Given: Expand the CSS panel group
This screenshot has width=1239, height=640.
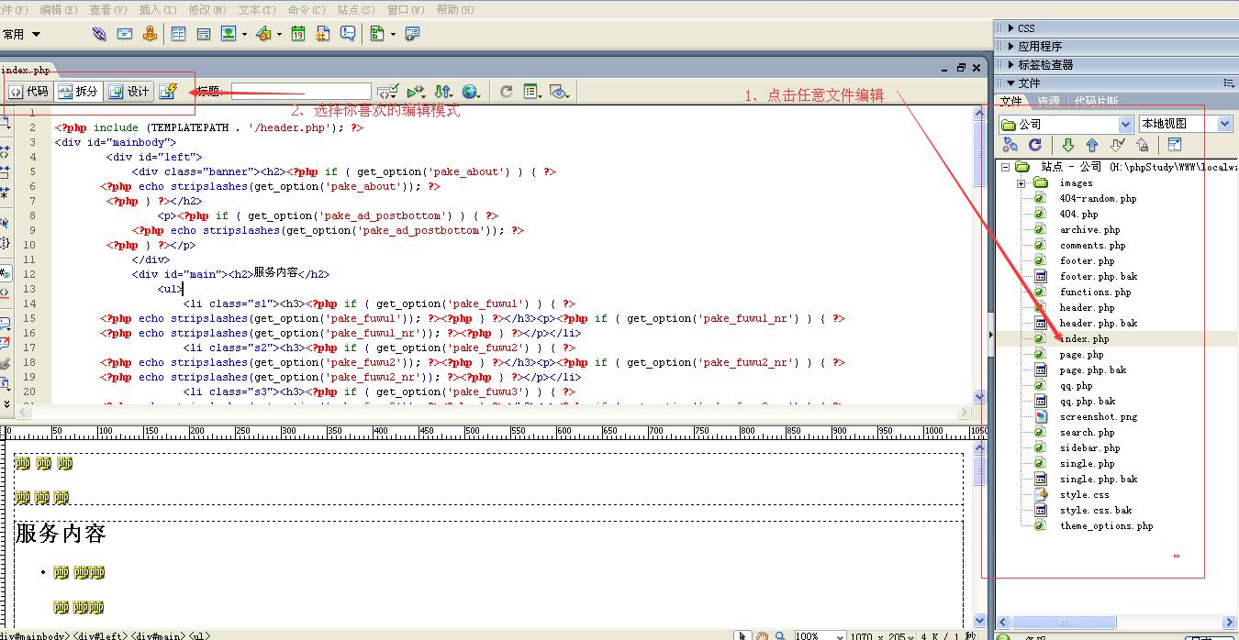Looking at the screenshot, I should point(1010,28).
